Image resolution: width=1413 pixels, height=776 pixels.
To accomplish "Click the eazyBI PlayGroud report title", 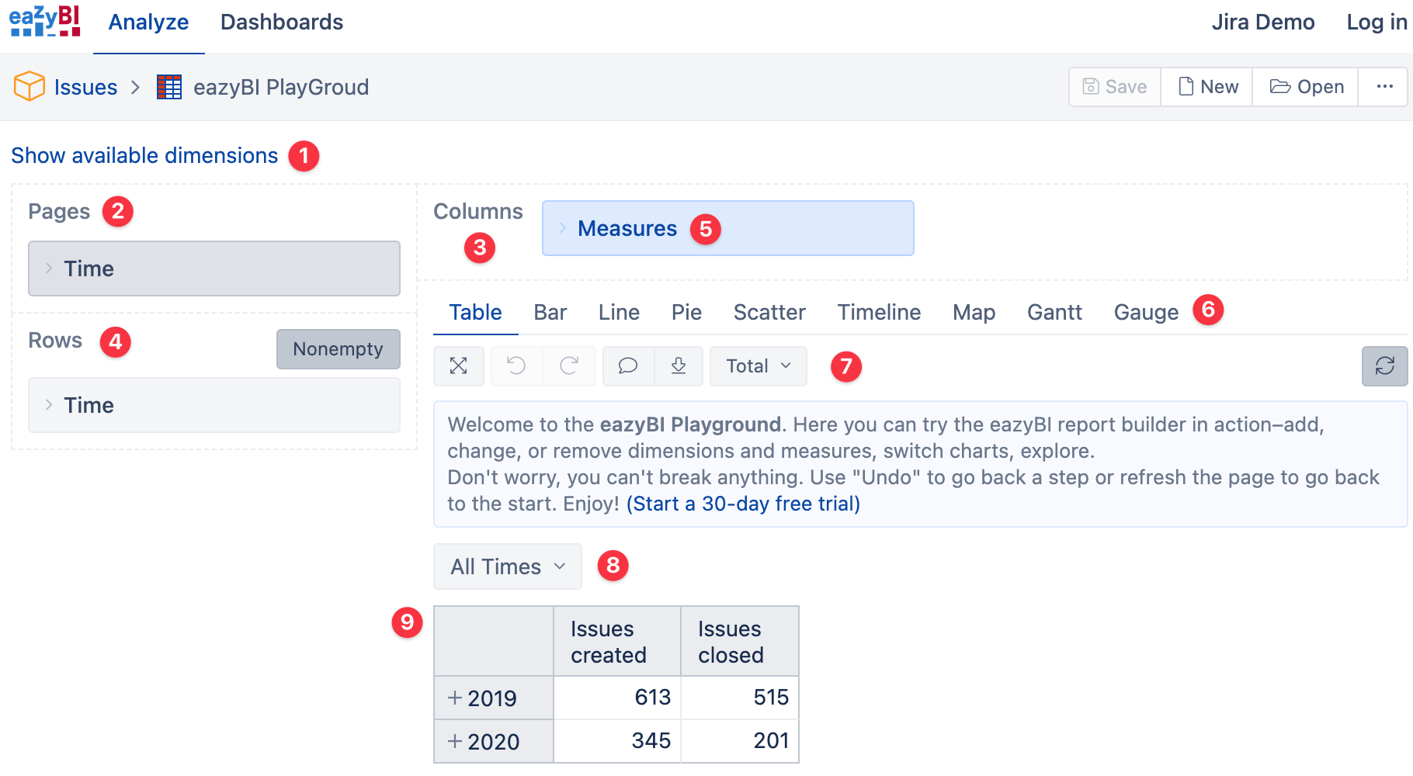I will pos(281,87).
